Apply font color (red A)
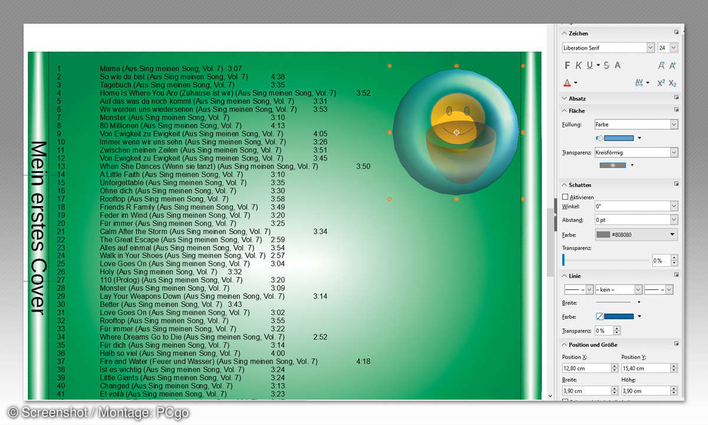The height and width of the screenshot is (425, 708). click(567, 83)
